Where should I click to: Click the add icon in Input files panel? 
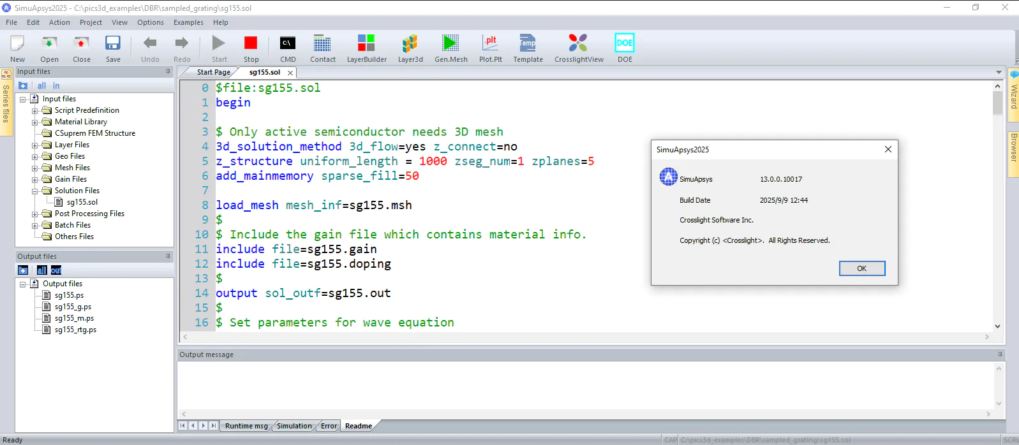[23, 85]
